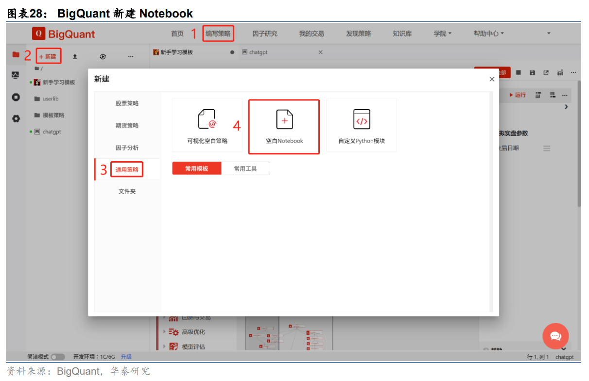
Task: Open the root / folder in file tree
Action: pos(39,68)
